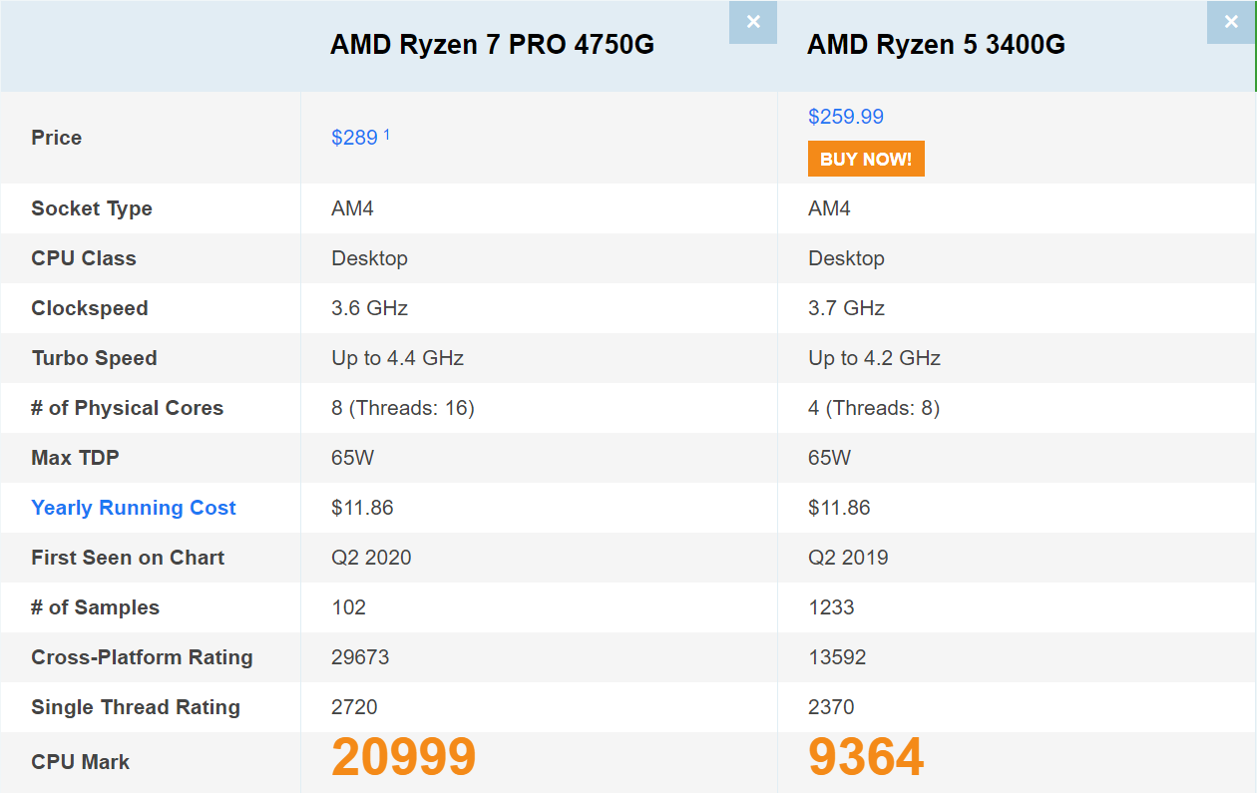Click the Max TDP row label
This screenshot has width=1257, height=793.
(76, 458)
